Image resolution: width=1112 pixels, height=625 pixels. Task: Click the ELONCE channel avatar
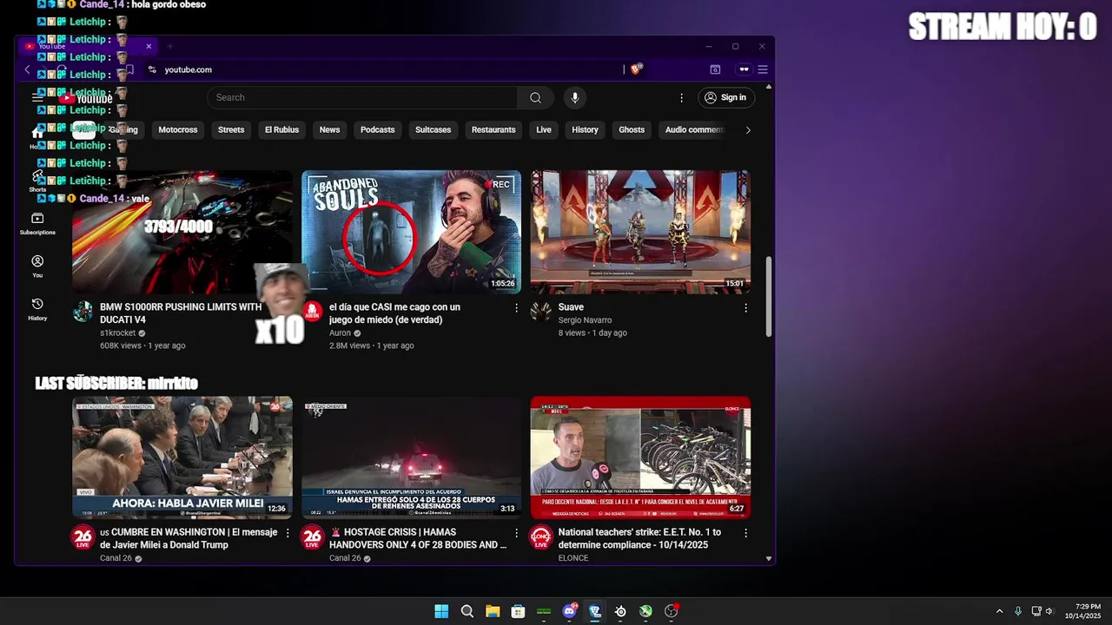(541, 537)
